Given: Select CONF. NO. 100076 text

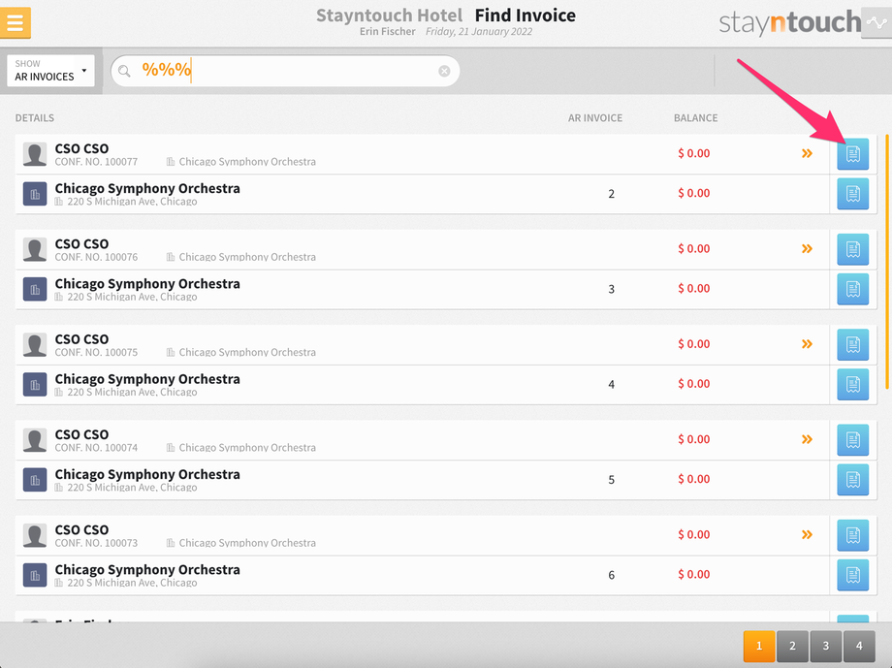Looking at the screenshot, I should coord(96,257).
